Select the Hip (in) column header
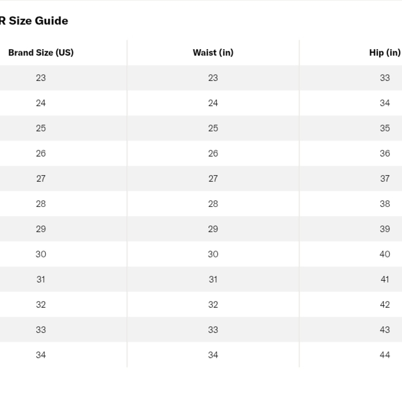This screenshot has width=402, height=402. (x=385, y=53)
